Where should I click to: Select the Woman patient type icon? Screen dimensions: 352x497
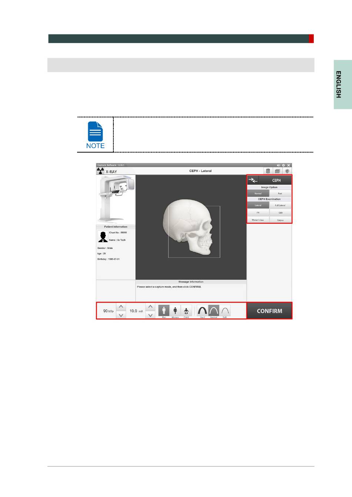coord(175,310)
